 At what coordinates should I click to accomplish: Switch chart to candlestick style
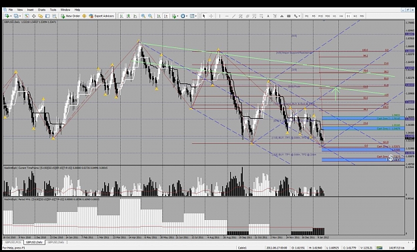pyautogui.click(x=128, y=16)
